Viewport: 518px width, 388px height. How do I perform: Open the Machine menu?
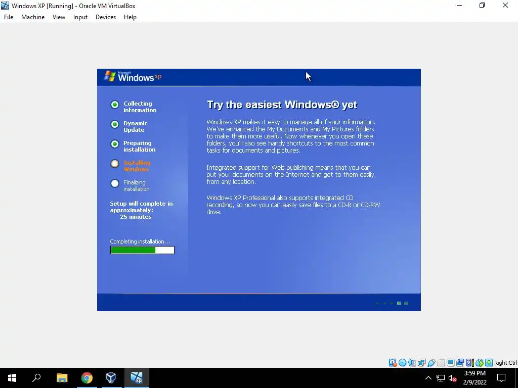point(33,17)
